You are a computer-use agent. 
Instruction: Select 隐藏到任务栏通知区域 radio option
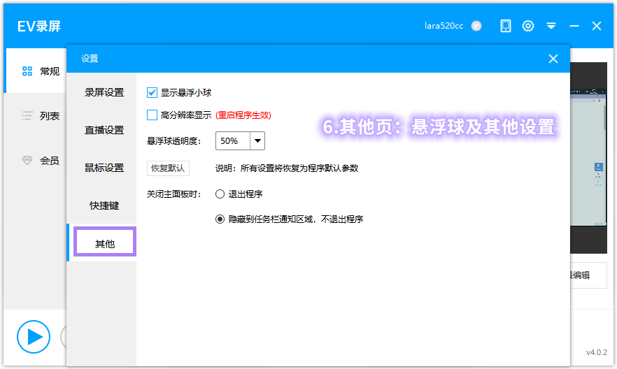(x=220, y=219)
